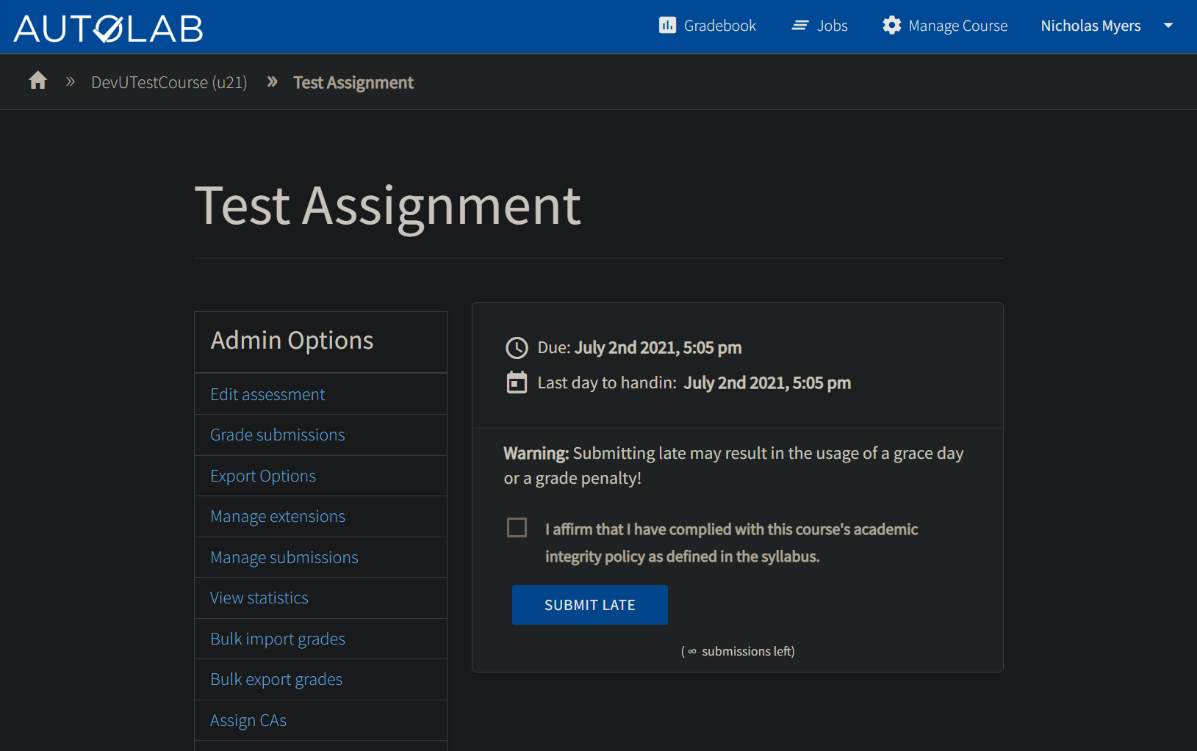1197x751 pixels.
Task: Open Nicholas Myers account menu
Action: 1090,26
